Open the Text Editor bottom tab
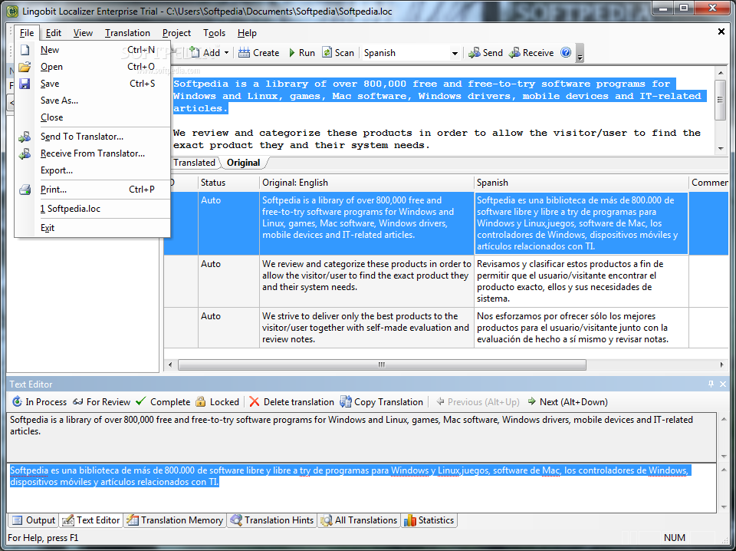This screenshot has height=551, width=736. pyautogui.click(x=91, y=520)
